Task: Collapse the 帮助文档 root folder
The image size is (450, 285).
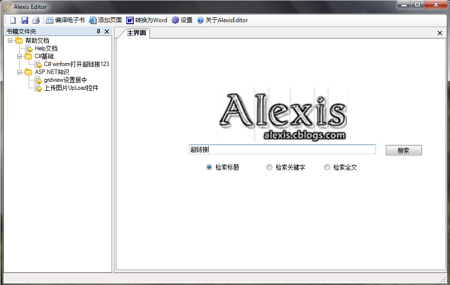Action: 10,40
